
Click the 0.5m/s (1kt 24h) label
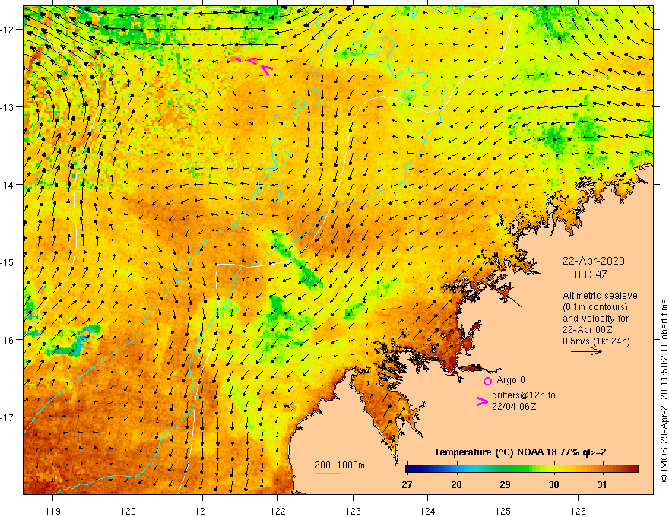point(596,341)
